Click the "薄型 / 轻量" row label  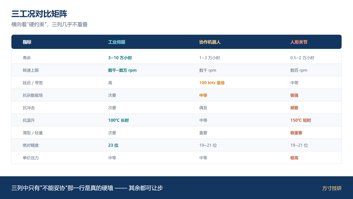(x=33, y=133)
